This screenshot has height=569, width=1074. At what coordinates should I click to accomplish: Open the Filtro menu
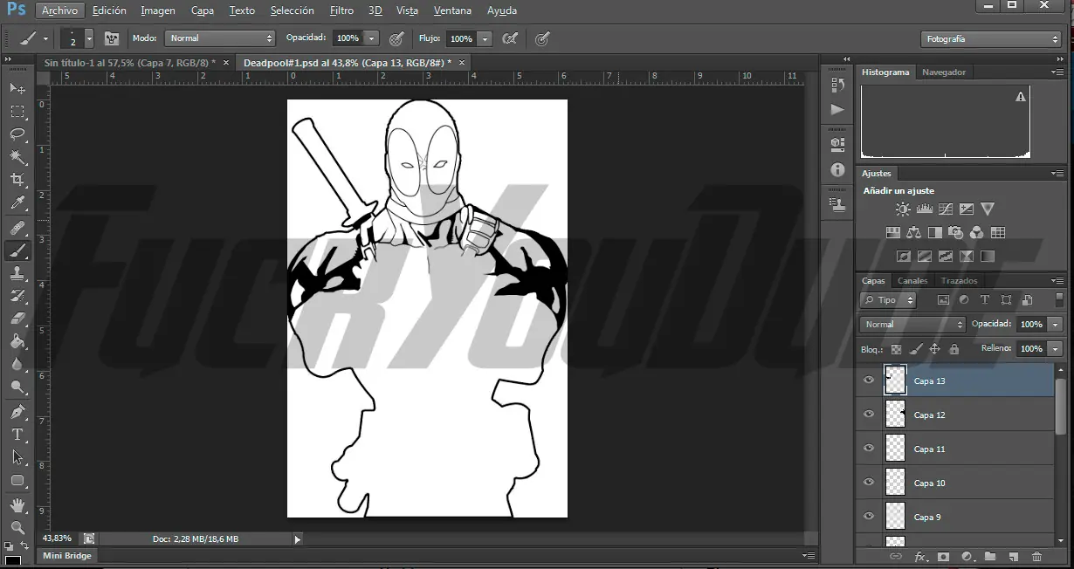click(x=341, y=10)
